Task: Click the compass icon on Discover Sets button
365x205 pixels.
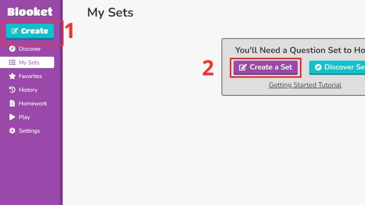Action: 318,67
